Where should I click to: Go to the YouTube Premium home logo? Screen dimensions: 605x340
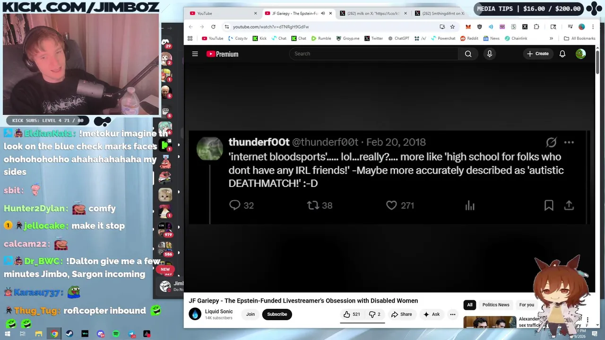(222, 54)
